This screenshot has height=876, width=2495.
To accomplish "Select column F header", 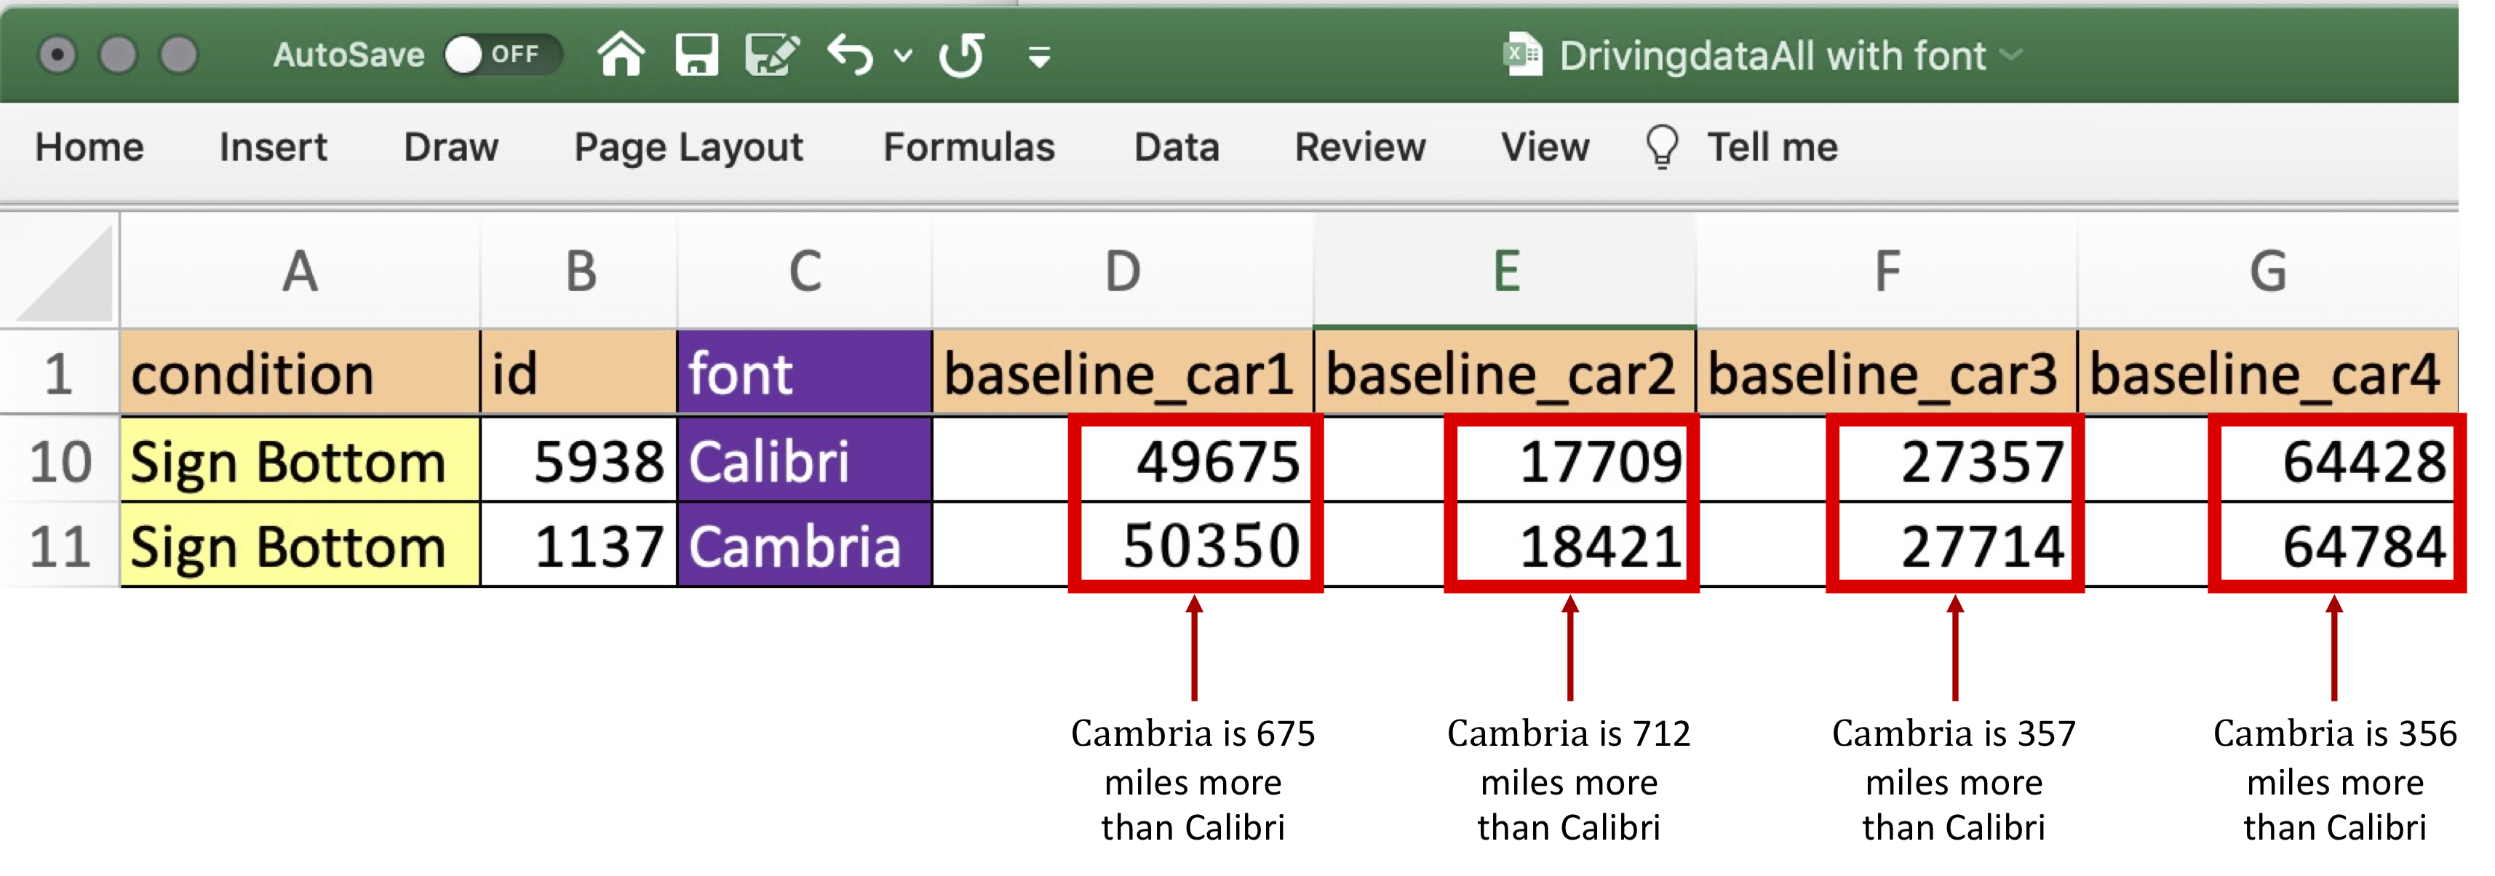I will point(1887,271).
